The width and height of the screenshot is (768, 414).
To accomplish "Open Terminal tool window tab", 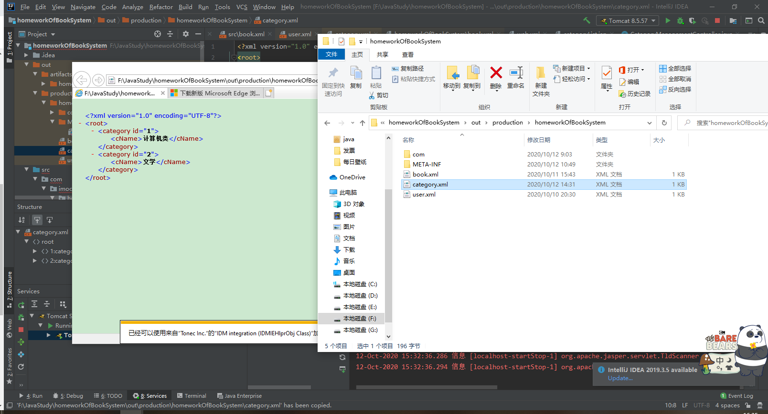I will coord(192,396).
